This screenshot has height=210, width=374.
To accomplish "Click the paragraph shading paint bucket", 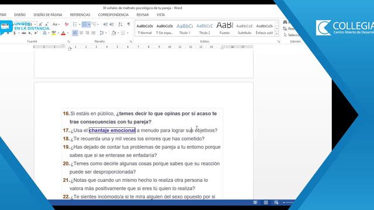I will tap(114, 33).
